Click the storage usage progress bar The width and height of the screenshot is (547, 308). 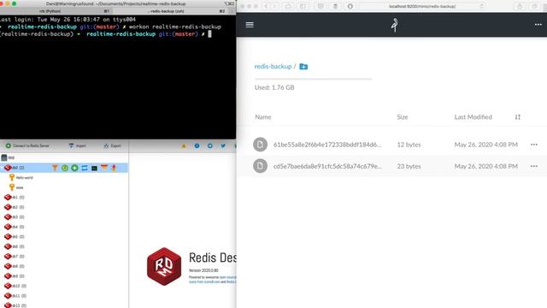click(313, 80)
